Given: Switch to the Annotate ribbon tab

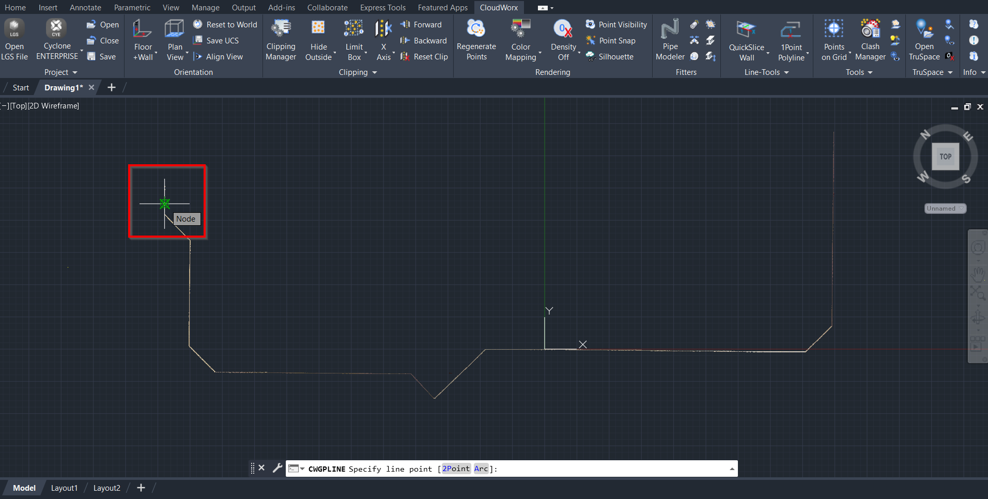Looking at the screenshot, I should (x=85, y=8).
